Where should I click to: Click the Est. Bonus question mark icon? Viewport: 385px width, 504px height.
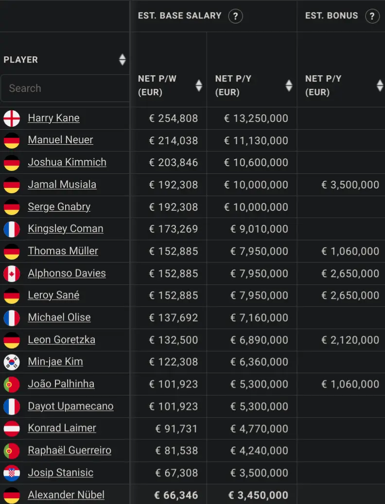point(372,16)
